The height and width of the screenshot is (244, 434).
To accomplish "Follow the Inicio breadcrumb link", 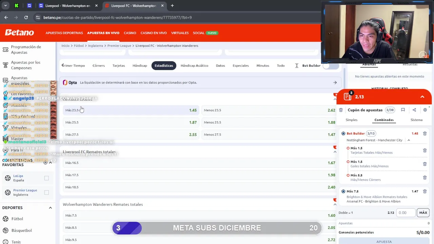I will [x=65, y=46].
